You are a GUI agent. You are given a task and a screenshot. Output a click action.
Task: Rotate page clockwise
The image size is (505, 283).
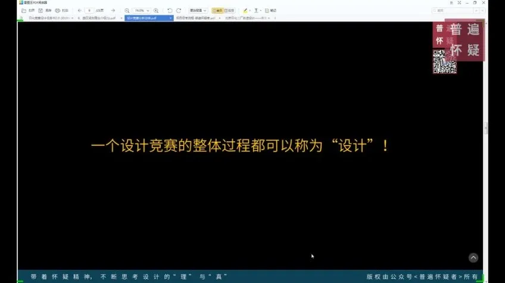pos(179,11)
